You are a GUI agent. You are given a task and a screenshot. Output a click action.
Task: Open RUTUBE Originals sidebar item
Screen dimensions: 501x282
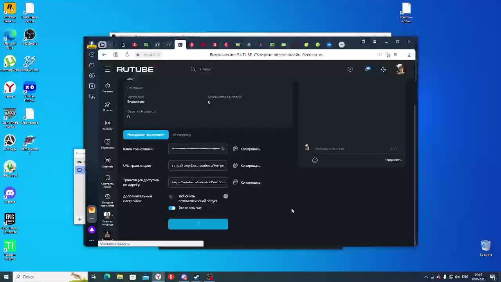point(107,163)
